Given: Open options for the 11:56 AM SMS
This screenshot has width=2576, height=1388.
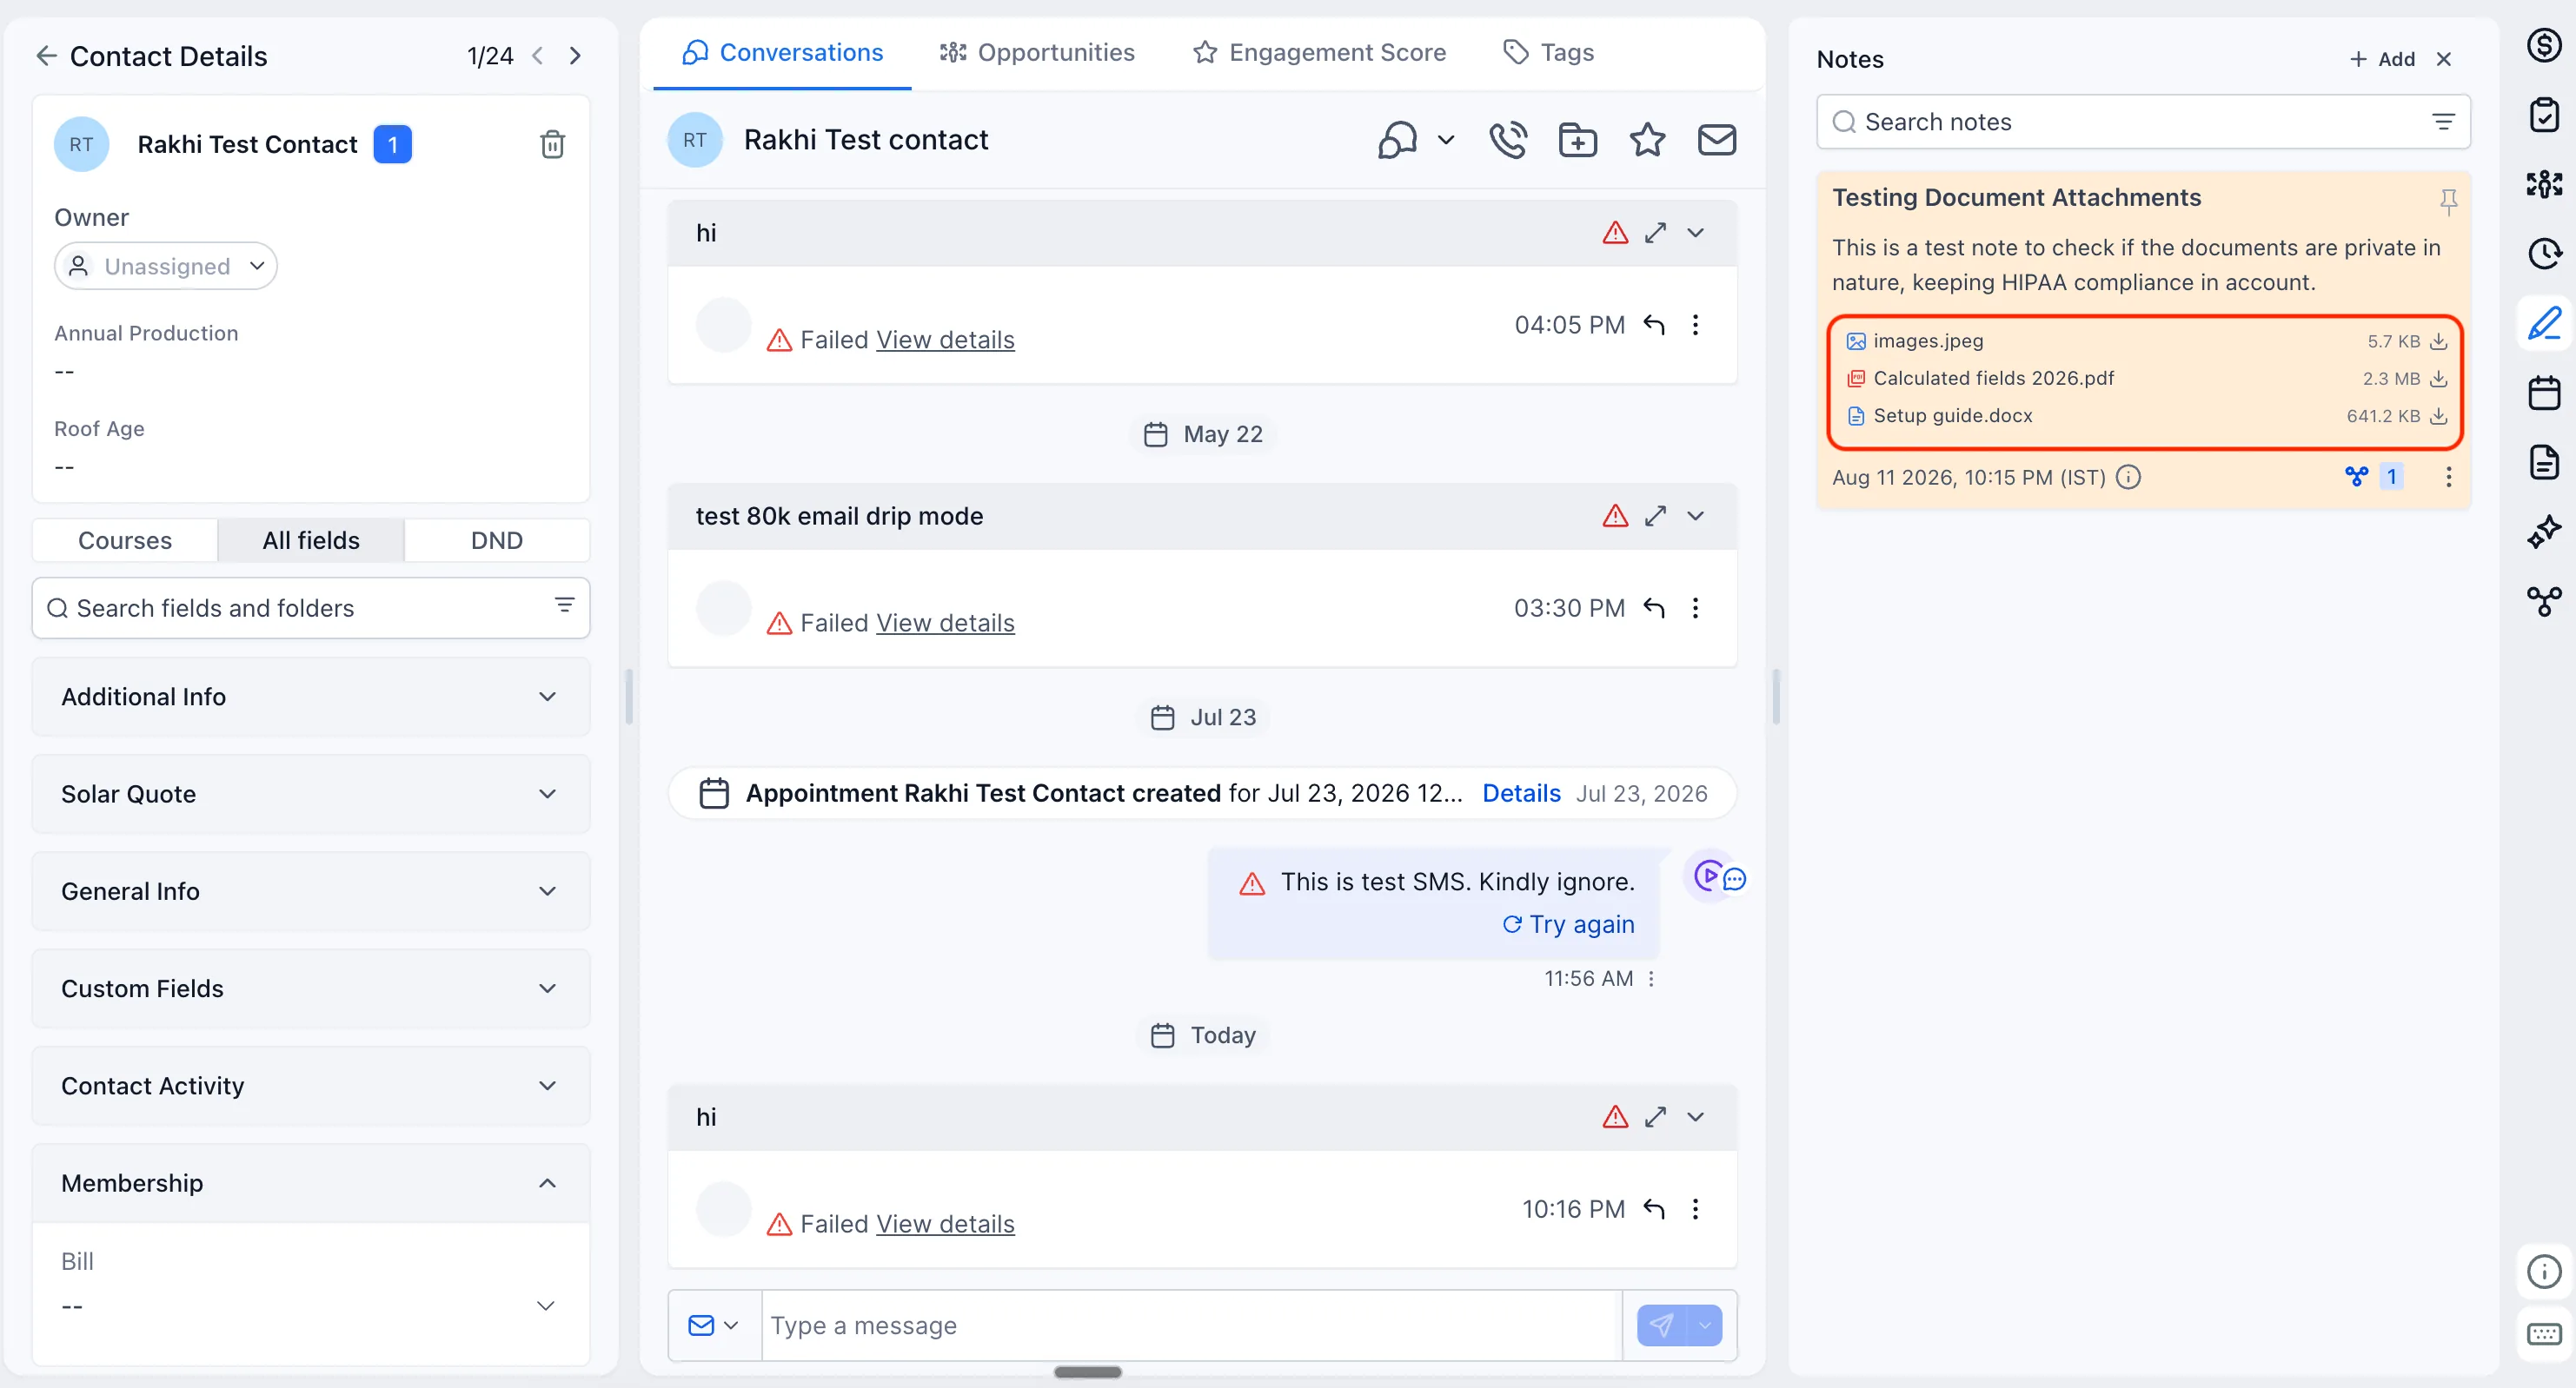Looking at the screenshot, I should 1651,979.
